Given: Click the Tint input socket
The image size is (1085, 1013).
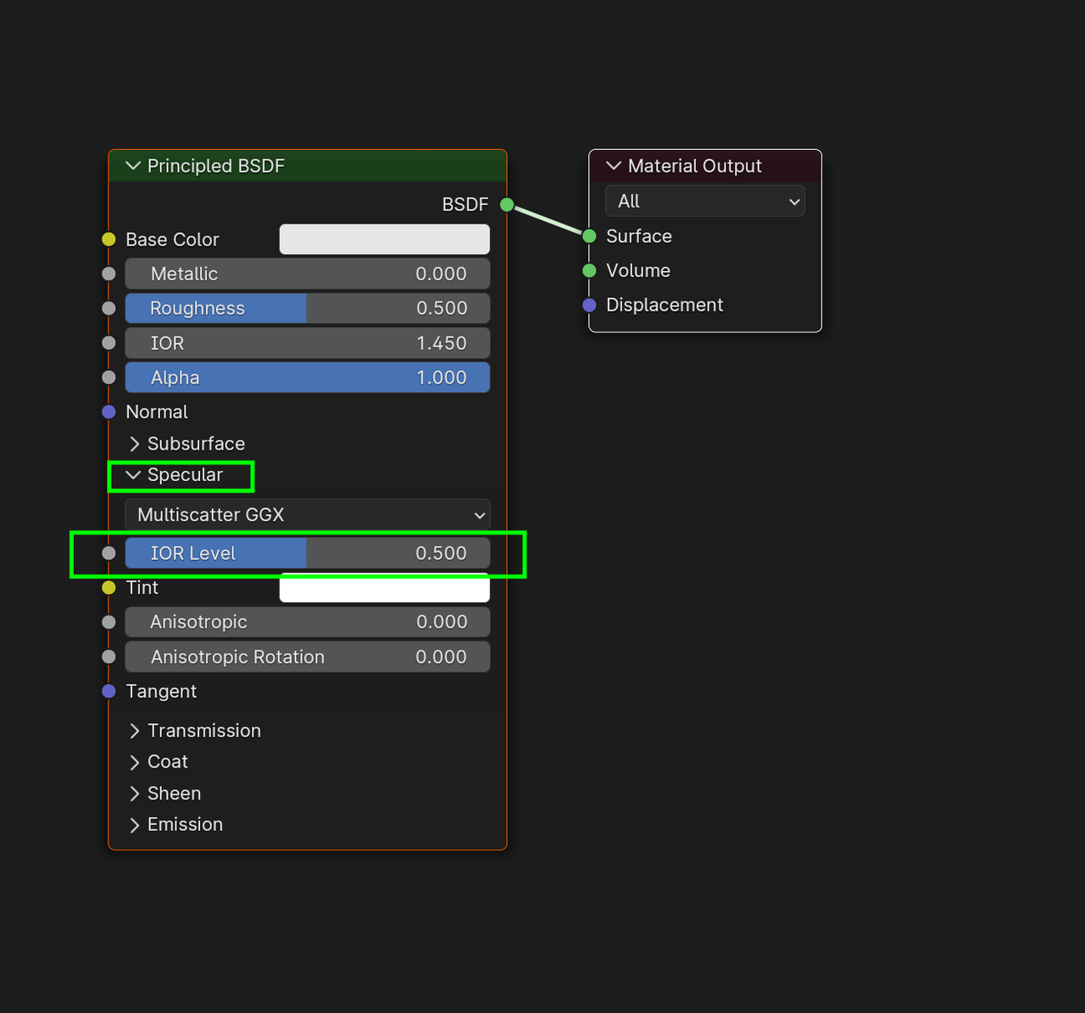Looking at the screenshot, I should [108, 587].
